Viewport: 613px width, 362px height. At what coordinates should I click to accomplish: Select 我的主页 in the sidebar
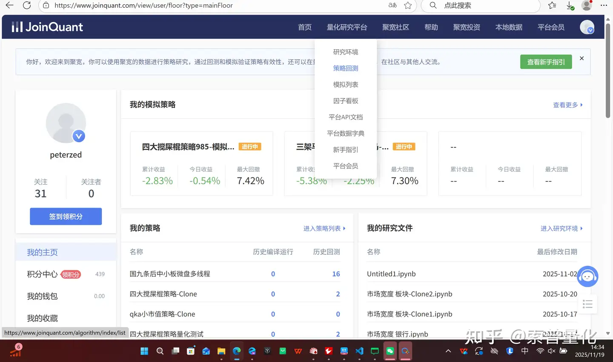click(x=66, y=252)
